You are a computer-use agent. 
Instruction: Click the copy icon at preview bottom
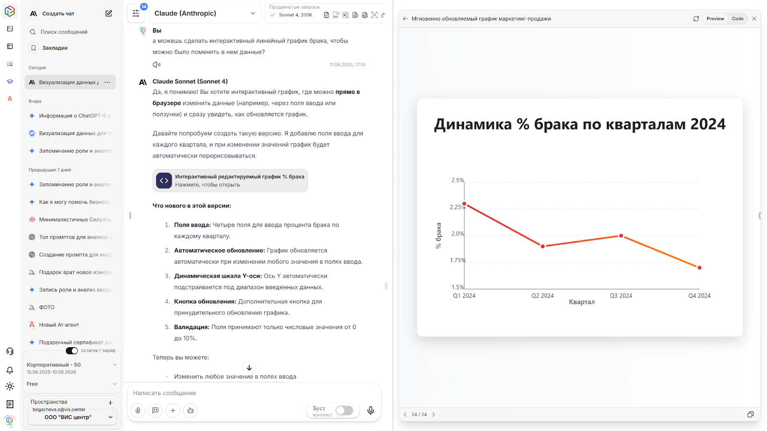(x=751, y=414)
